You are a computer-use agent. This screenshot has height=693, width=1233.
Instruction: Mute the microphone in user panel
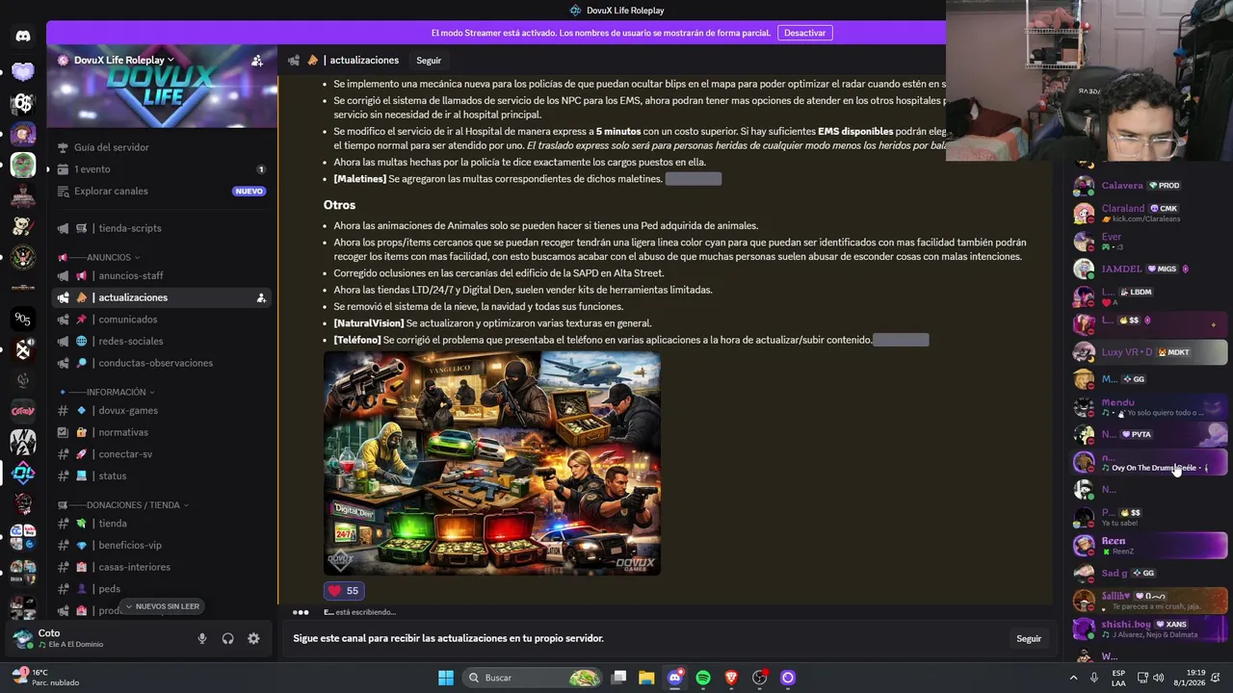[202, 638]
